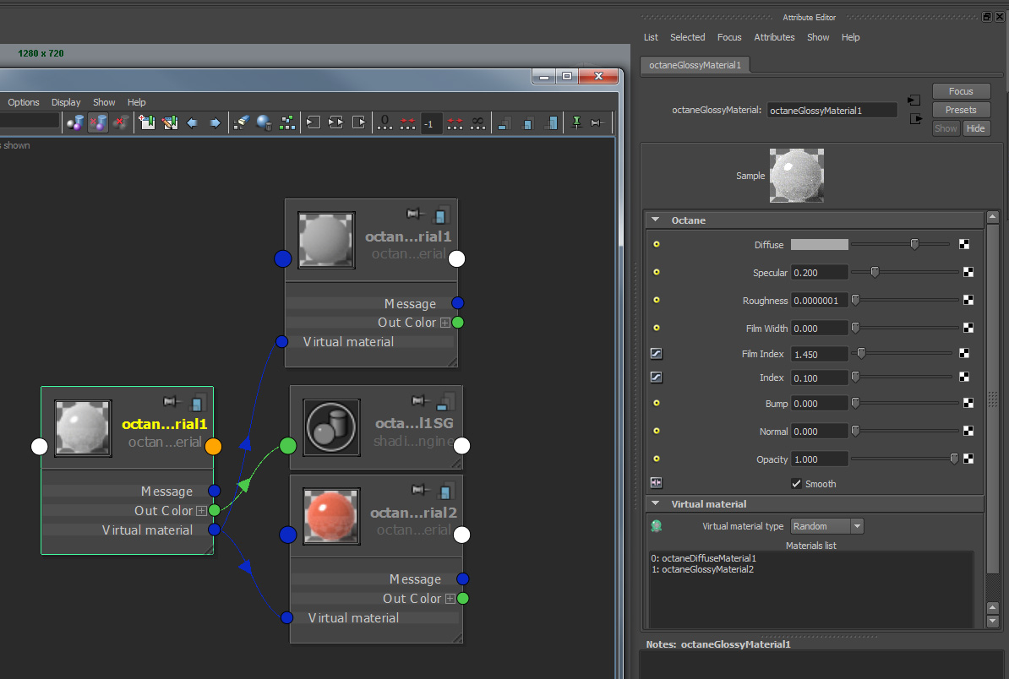Go to previous graph with back arrow

pyautogui.click(x=192, y=122)
